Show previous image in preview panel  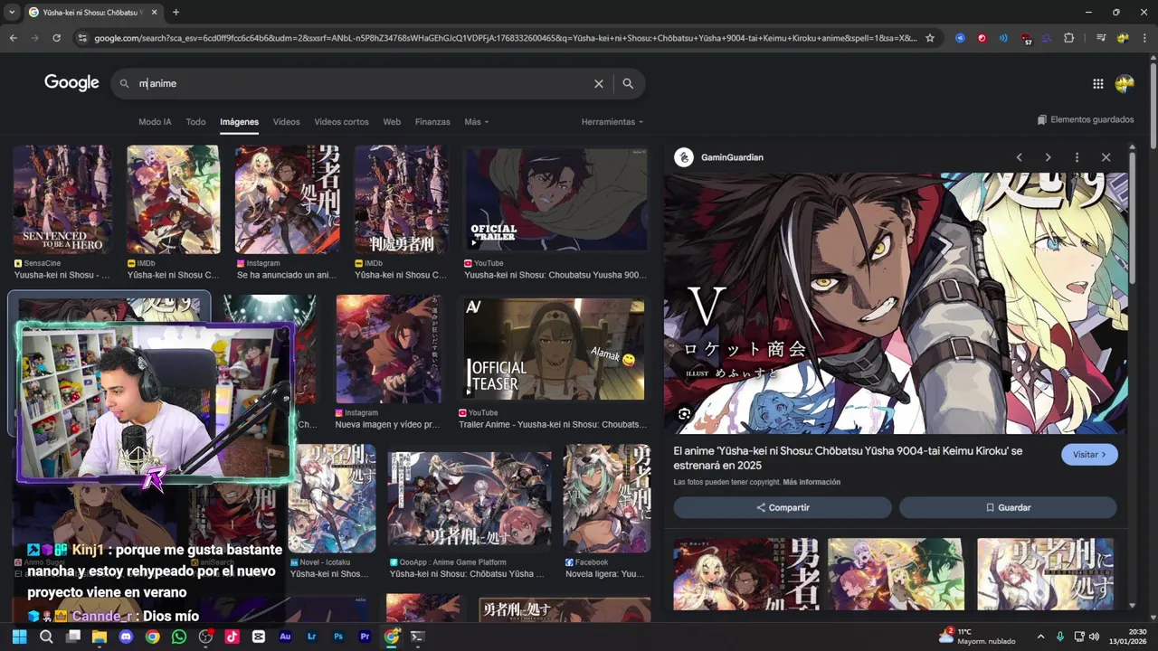click(x=1019, y=157)
